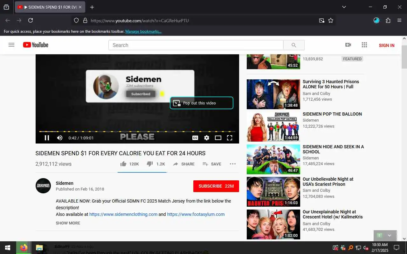This screenshot has height=254, width=407.
Task: Open the Sidemen channel avatar
Action: coord(43,186)
